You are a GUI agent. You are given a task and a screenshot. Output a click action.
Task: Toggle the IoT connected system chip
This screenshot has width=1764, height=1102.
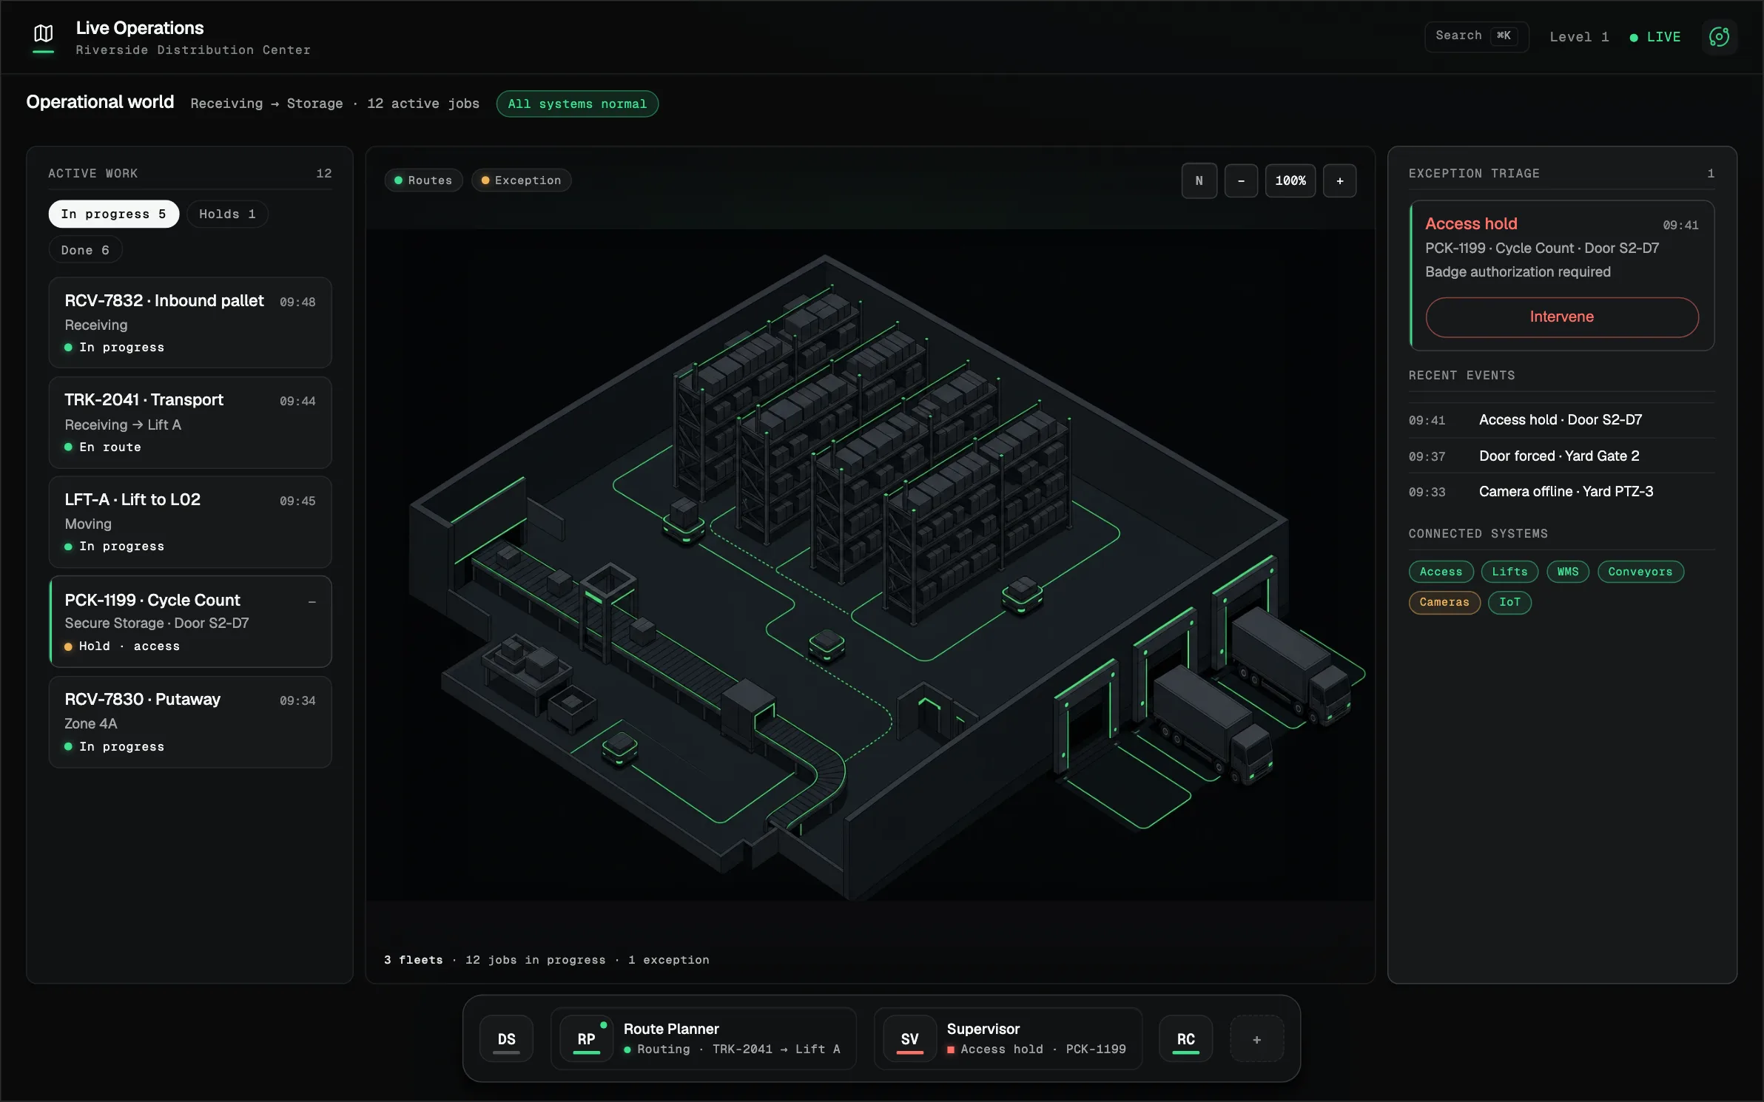pos(1509,602)
